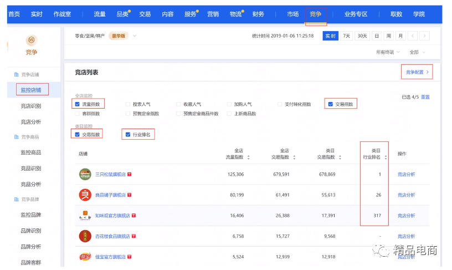Expand the 全部 filter dropdown

tap(417, 52)
